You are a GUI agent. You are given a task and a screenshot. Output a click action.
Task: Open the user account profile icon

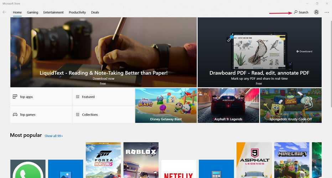click(316, 12)
